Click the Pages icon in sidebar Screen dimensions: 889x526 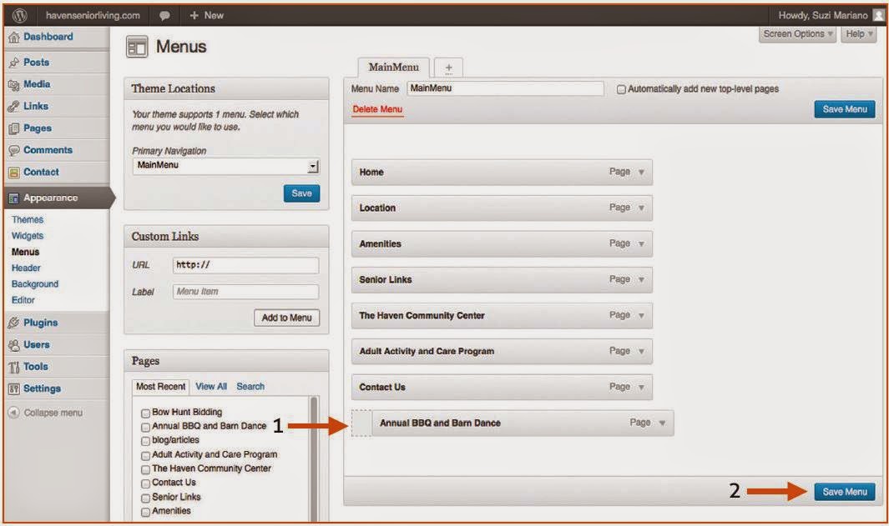(13, 128)
